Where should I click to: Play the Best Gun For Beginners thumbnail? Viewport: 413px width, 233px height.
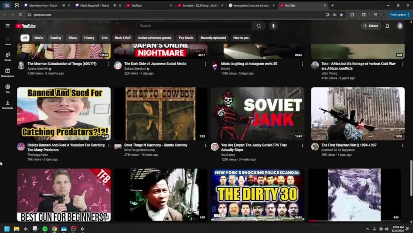click(x=64, y=195)
